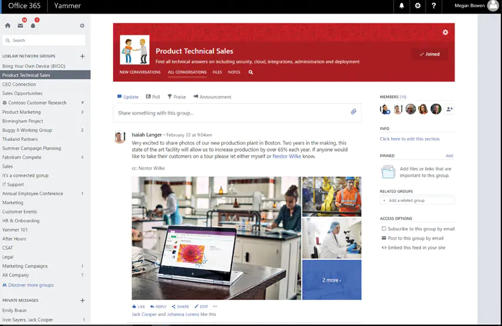Open the inbox envelope icon in sidebar
This screenshot has height=326, width=502.
pos(20,25)
